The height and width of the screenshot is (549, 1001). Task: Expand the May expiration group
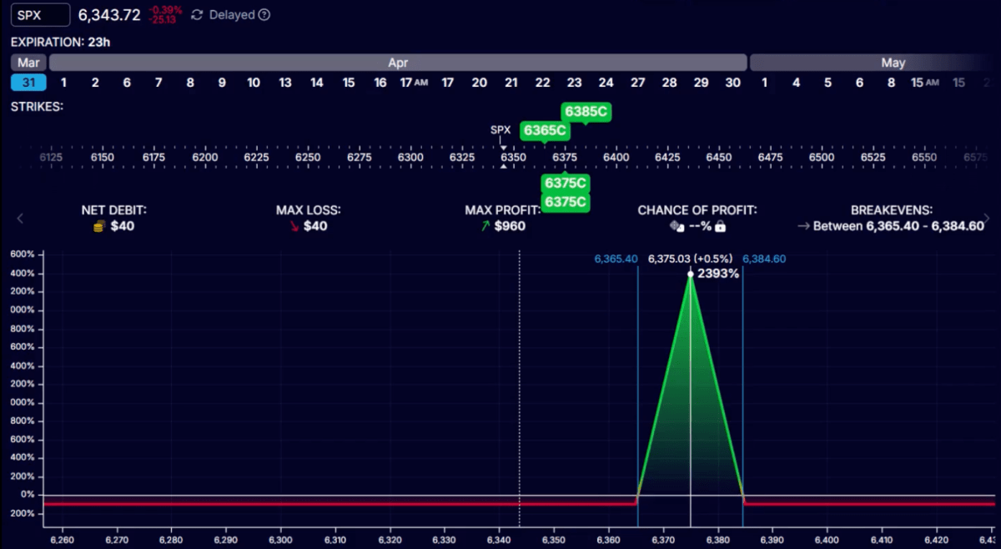pos(893,62)
